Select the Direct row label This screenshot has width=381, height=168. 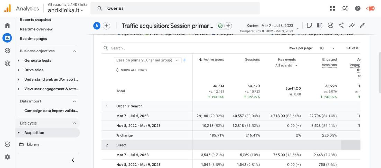click(122, 145)
